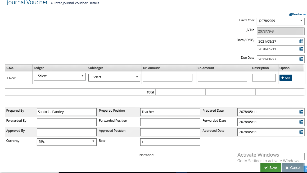Open the Ledger select dropdown
The height and width of the screenshot is (173, 307).
point(60,76)
